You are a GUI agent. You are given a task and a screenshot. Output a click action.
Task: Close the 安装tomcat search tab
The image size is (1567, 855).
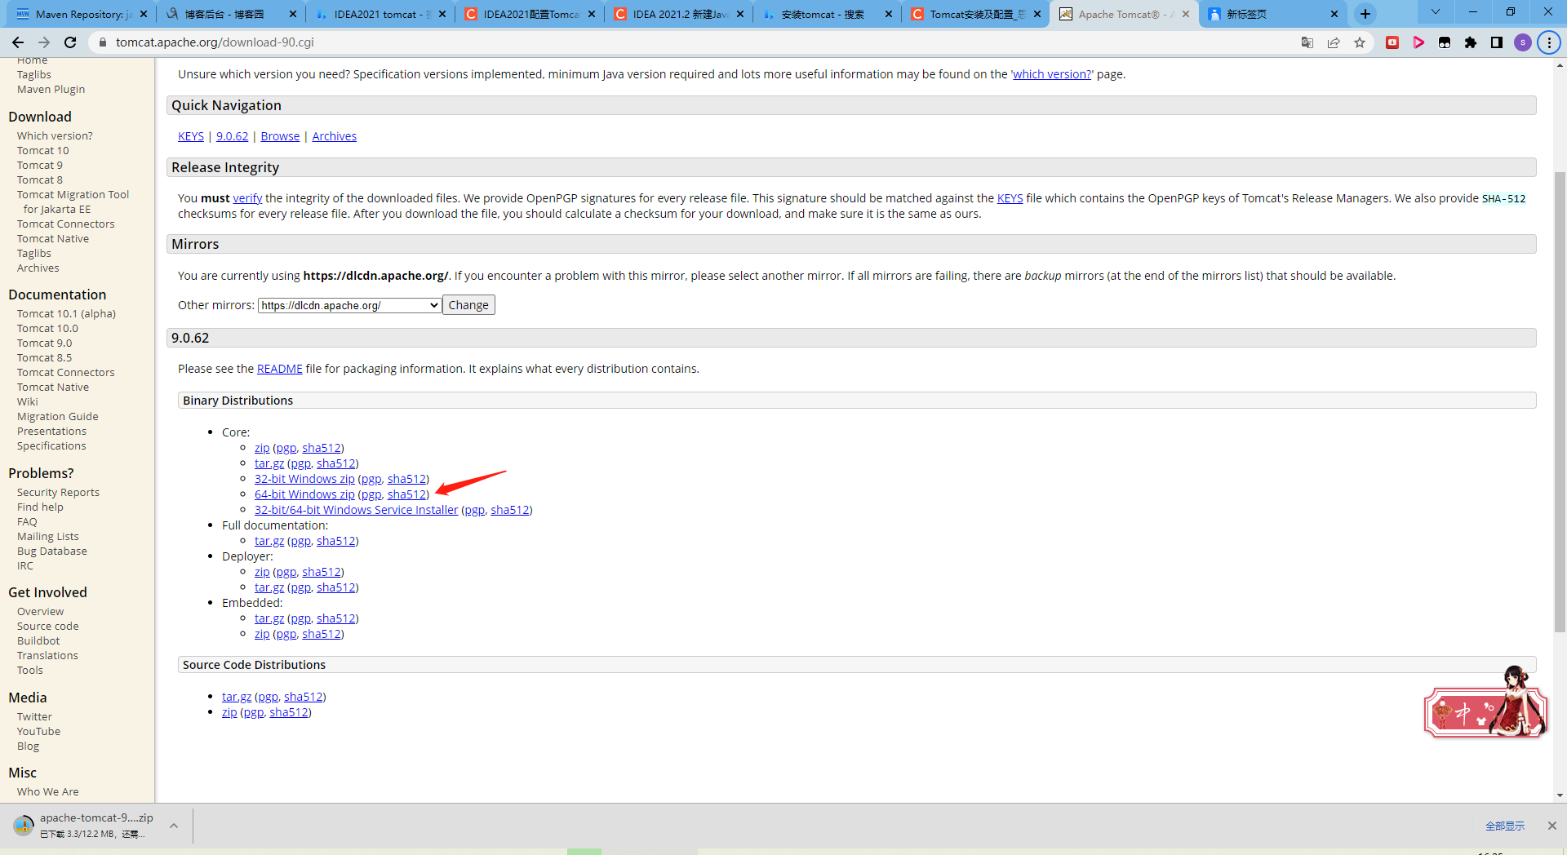889,14
